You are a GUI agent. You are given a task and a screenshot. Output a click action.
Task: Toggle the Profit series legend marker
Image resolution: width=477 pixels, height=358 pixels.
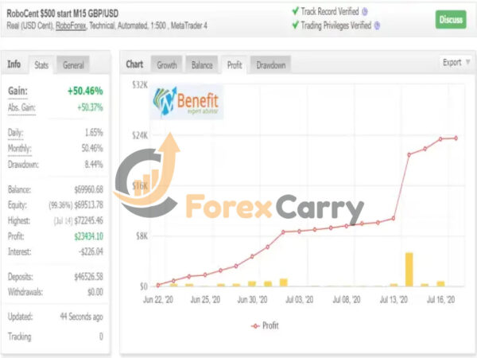[x=255, y=325]
